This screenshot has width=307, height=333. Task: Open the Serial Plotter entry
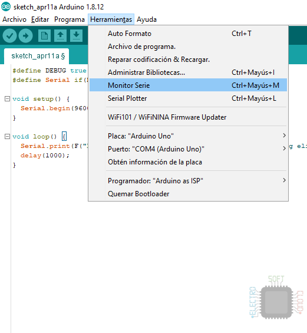point(188,98)
